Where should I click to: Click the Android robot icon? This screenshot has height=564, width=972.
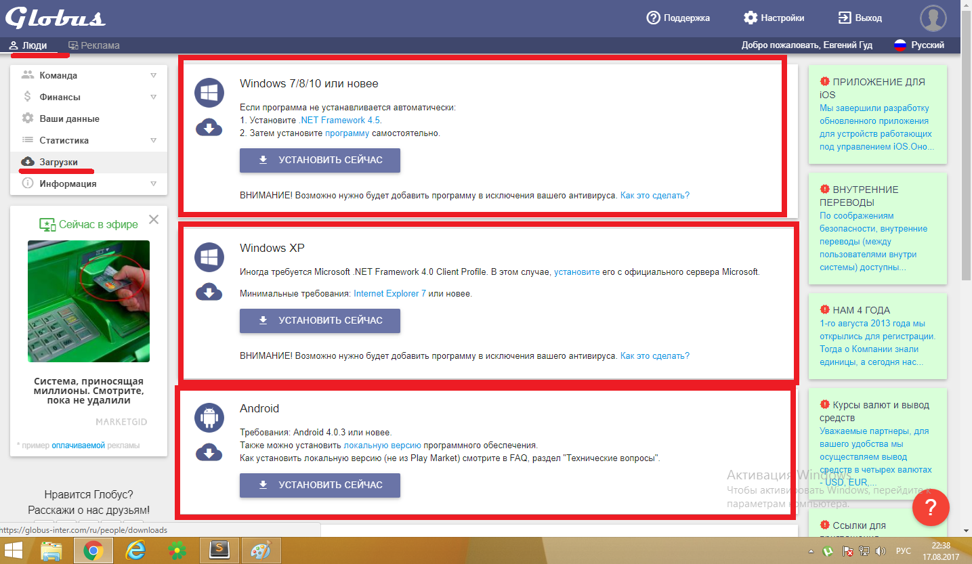coord(209,418)
